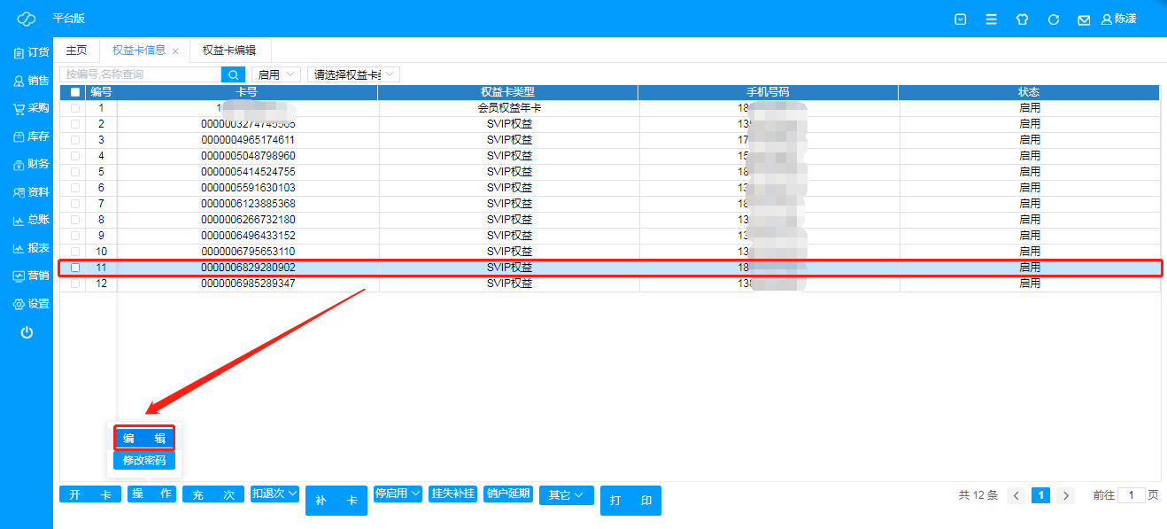
Task: Check the checkbox for row 3
Action: (x=75, y=140)
